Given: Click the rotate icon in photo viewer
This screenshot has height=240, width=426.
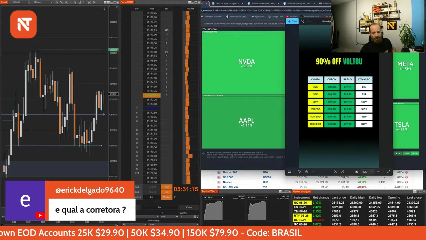Looking at the screenshot, I should point(303,21).
